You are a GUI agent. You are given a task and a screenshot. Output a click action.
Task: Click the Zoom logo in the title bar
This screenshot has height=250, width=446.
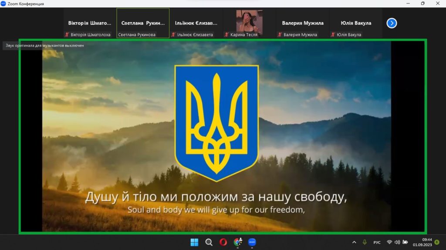(3, 3)
